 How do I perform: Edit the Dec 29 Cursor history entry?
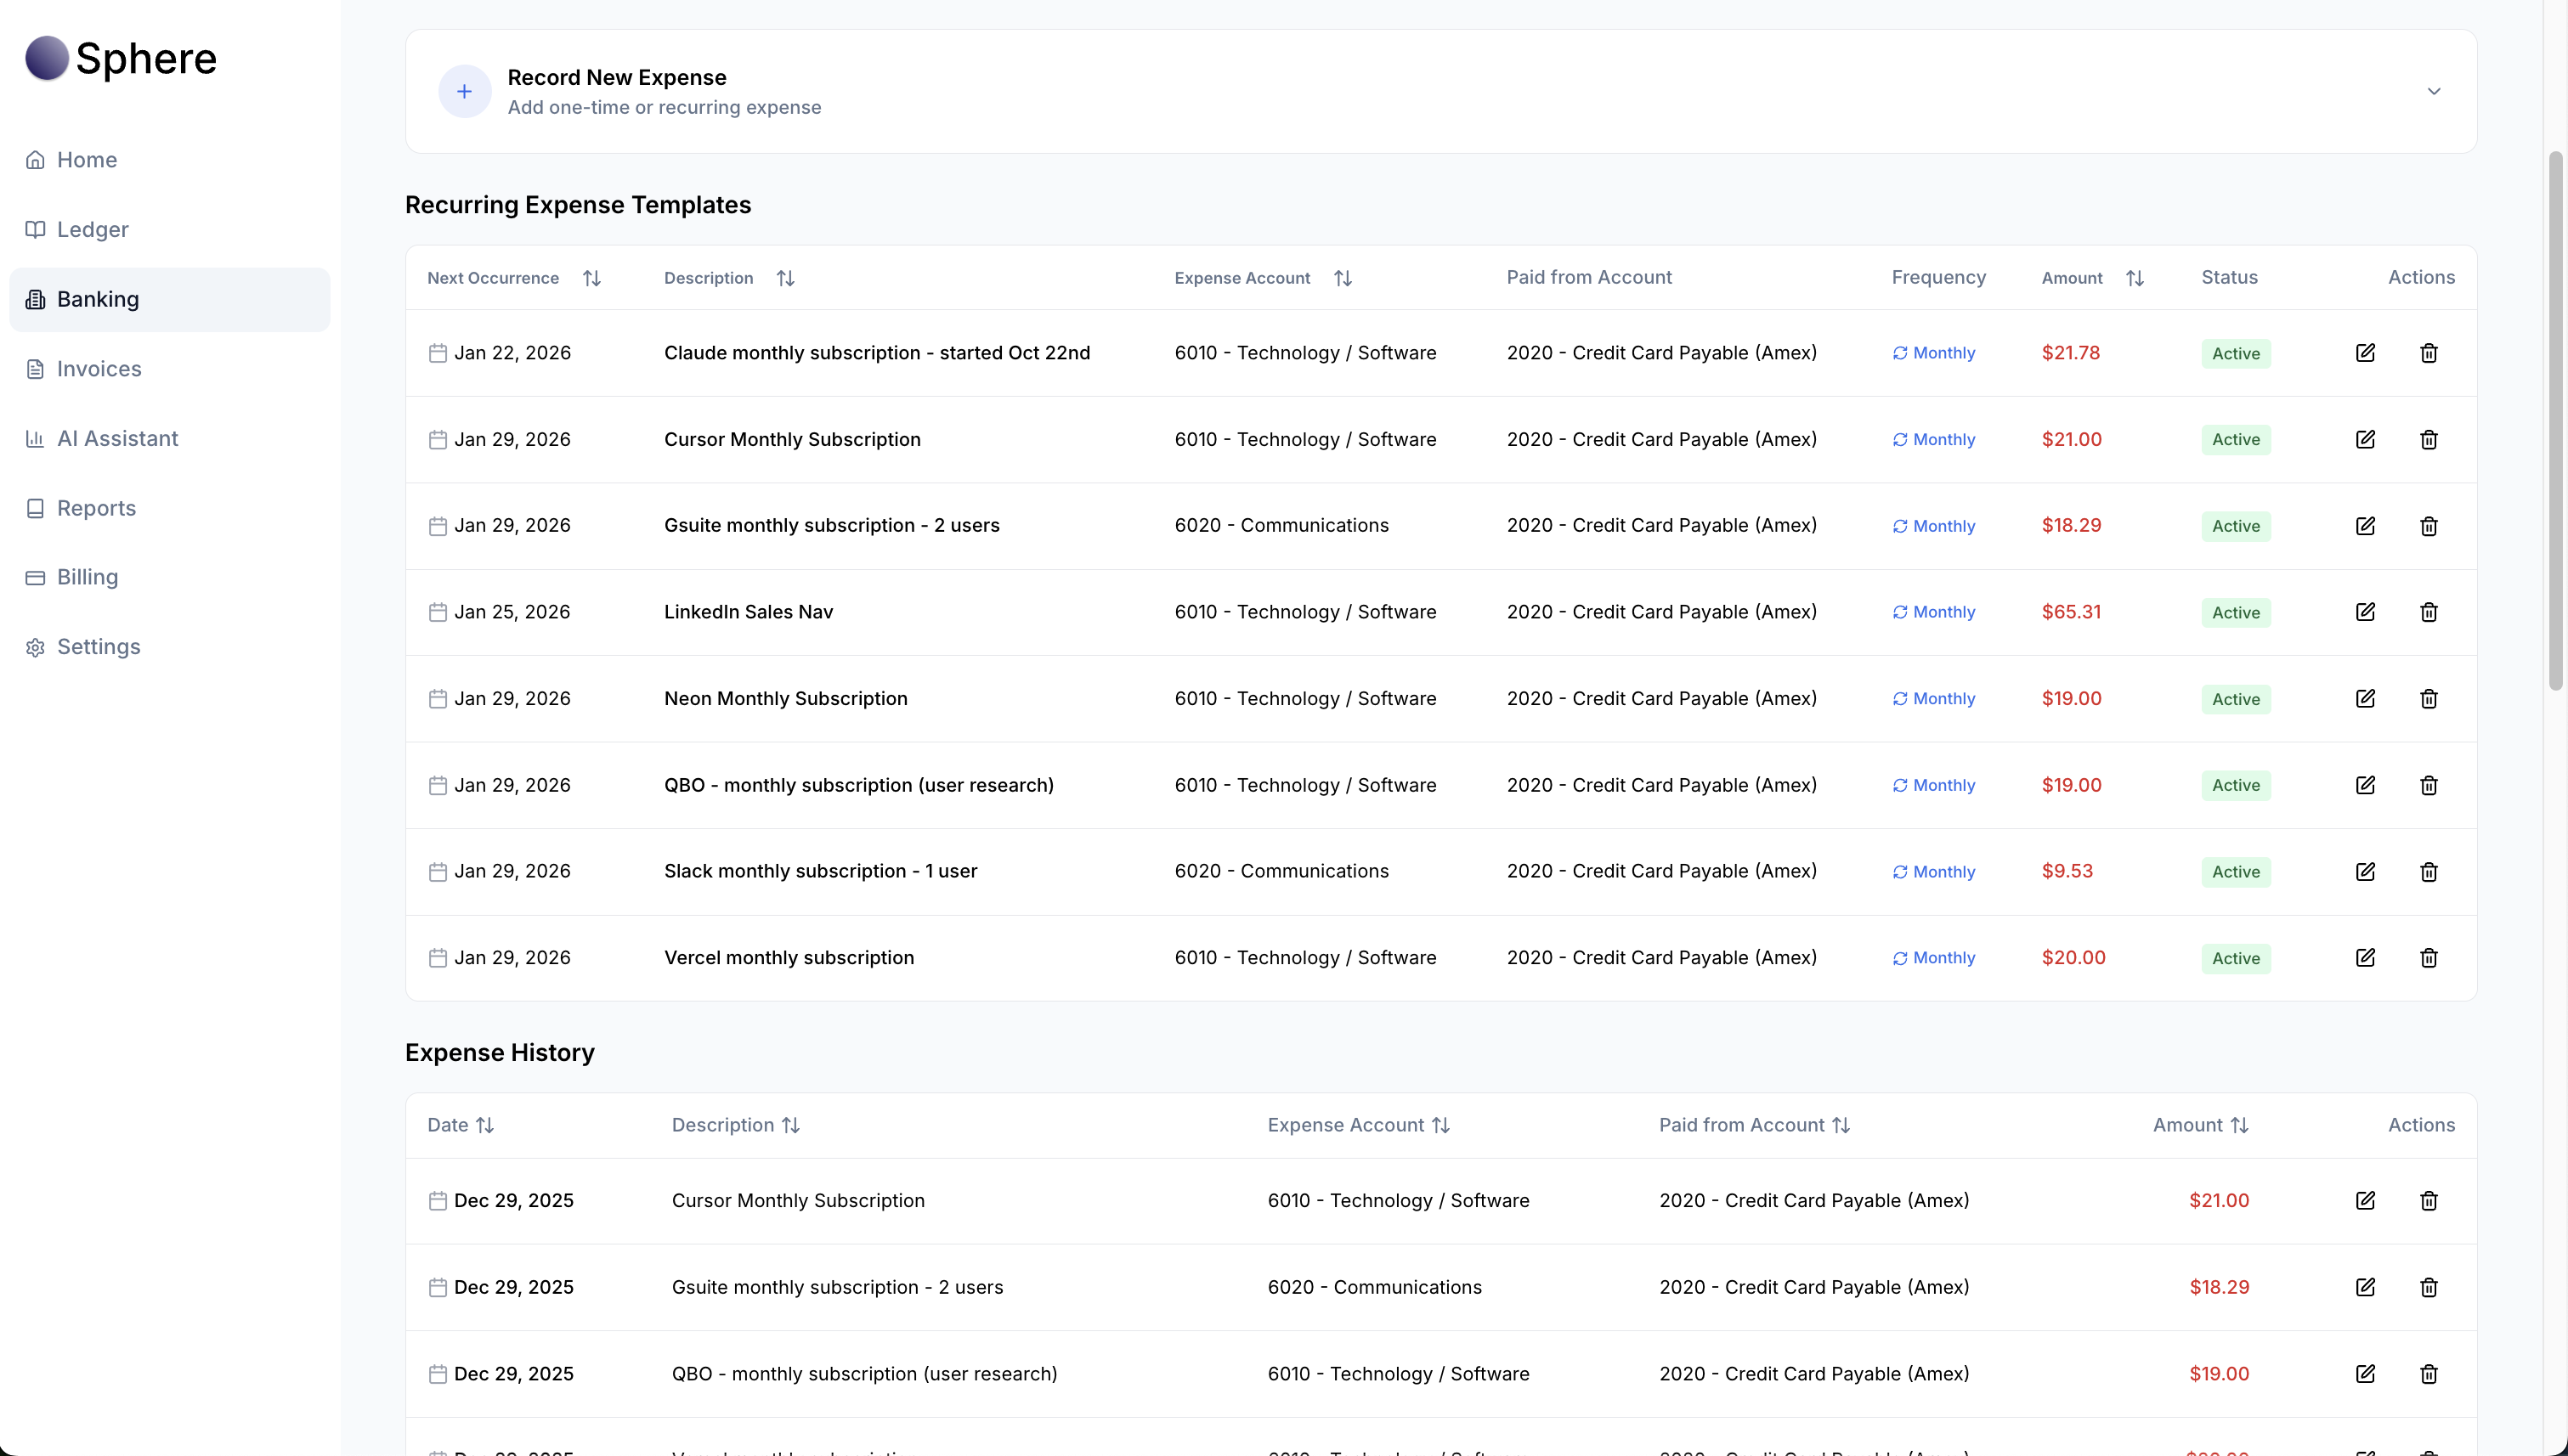(x=2365, y=1201)
